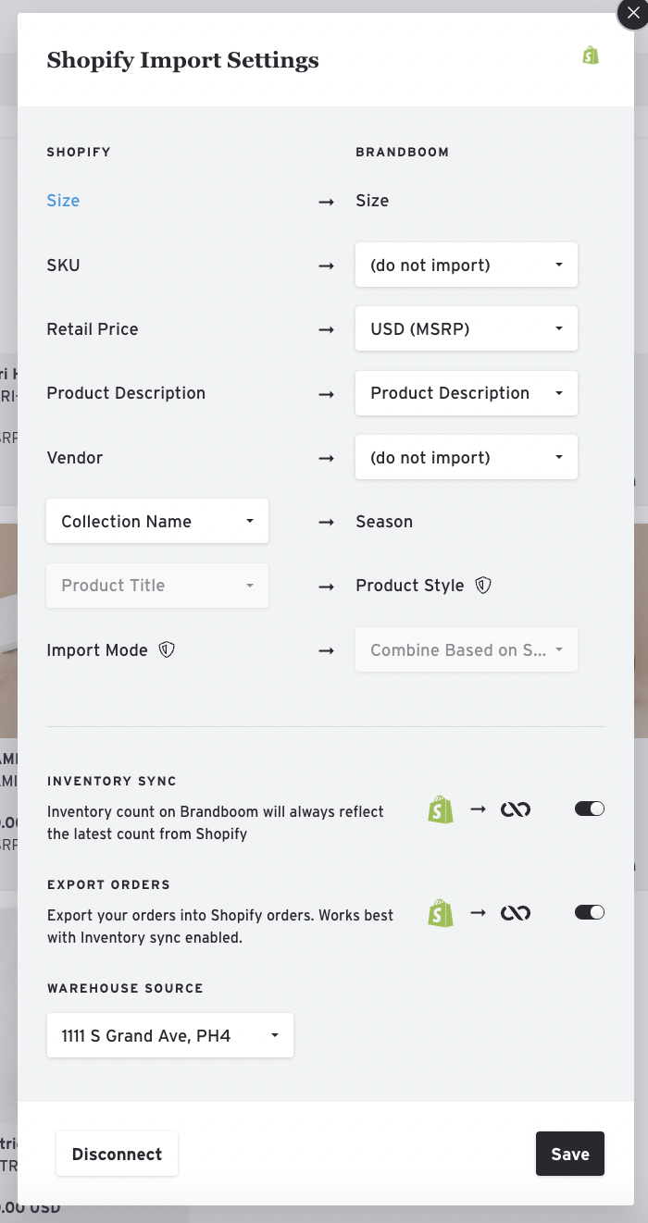Close the Shopify Import Settings dialog
The width and height of the screenshot is (648, 1223).
coord(632,14)
